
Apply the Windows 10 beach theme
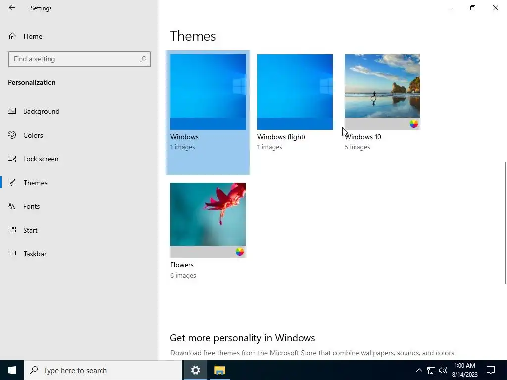[382, 92]
